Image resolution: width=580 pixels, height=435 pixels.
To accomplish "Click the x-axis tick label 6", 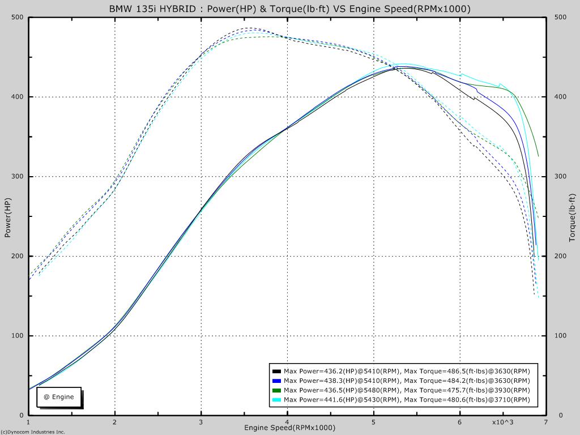I will point(460,421).
